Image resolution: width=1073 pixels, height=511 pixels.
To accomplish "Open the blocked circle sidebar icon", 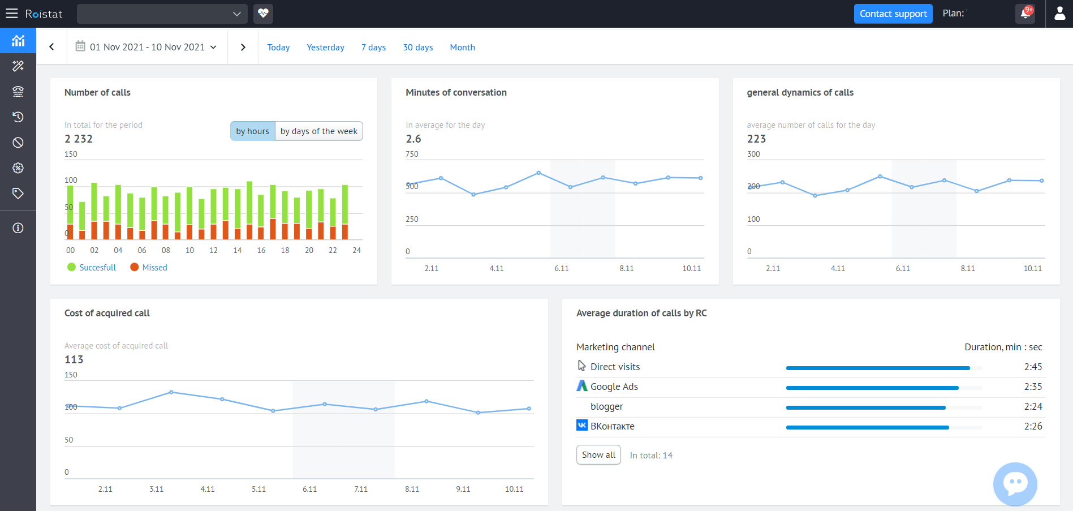I will coord(18,143).
